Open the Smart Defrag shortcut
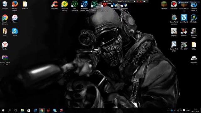This screenshot has width=201, height=113. (x=114, y=6)
